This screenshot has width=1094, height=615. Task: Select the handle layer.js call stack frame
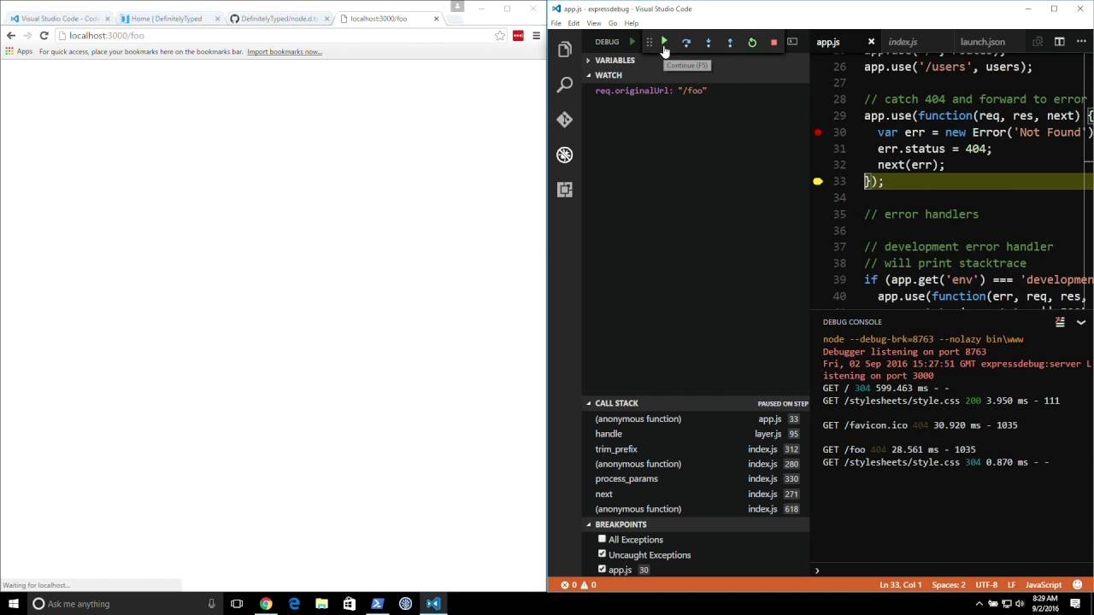(697, 434)
